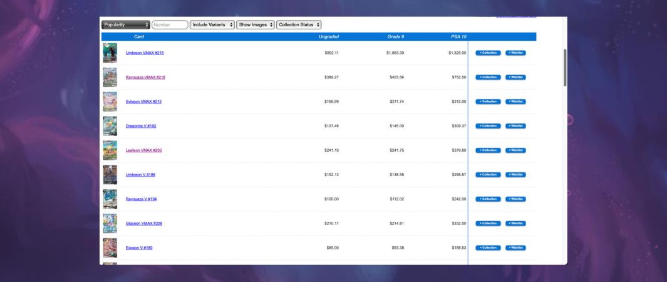667x282 pixels.
Task: Add Leafeon VMAX #205 to Wishlist
Action: click(x=515, y=150)
